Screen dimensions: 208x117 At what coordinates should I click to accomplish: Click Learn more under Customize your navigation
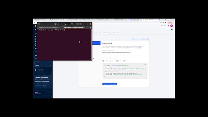pyautogui.click(x=38, y=86)
